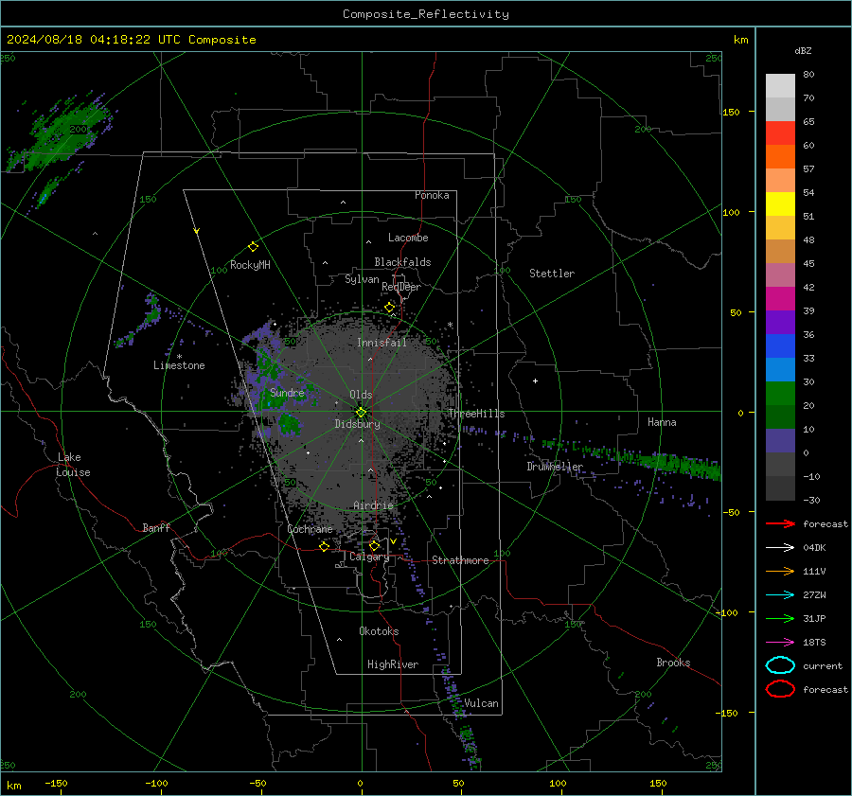The height and width of the screenshot is (796, 852).
Task: Click the yellow diamond marker above Calgary
Action: [374, 545]
